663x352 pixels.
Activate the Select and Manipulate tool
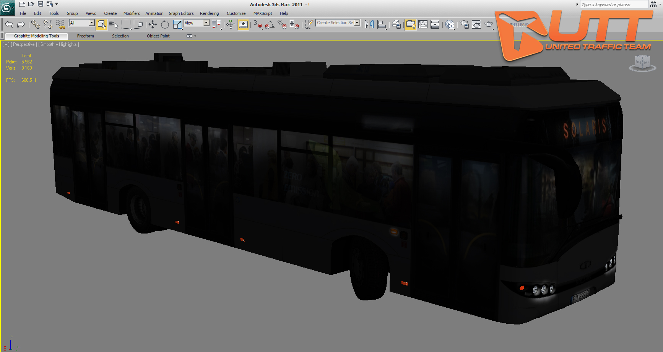(231, 24)
